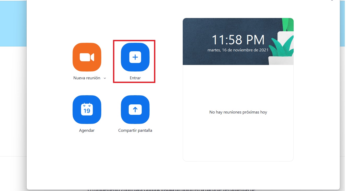
Task: Click the "Nueva reunión" text label
Action: pos(87,78)
